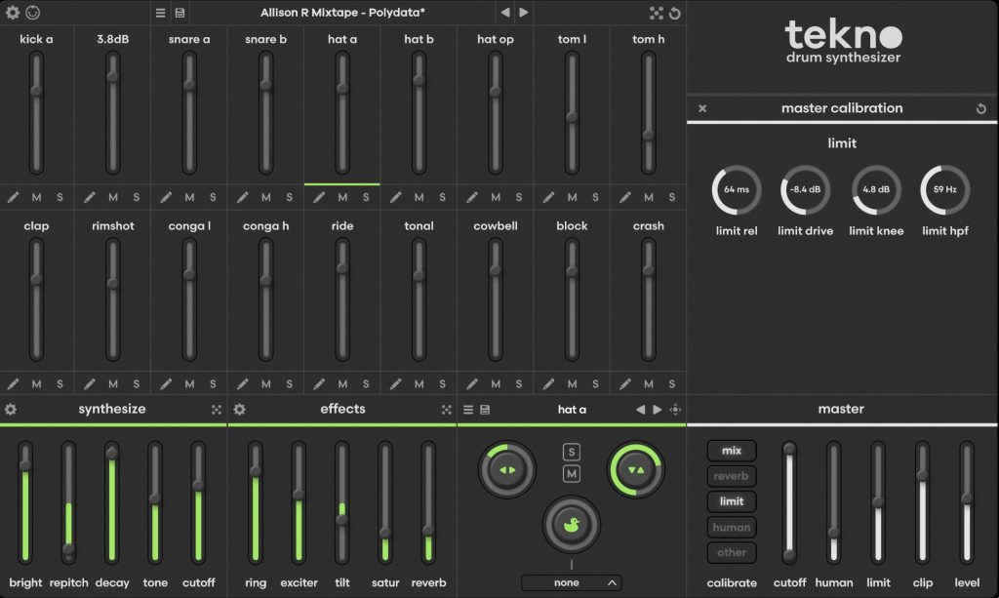Open the edit pencil for kick a
The width and height of the screenshot is (999, 598).
click(14, 197)
